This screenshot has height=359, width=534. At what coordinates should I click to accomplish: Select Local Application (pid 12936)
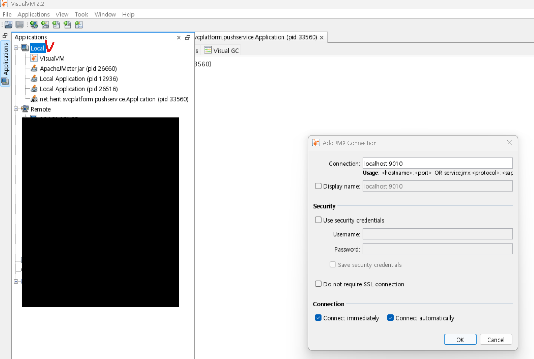pos(78,79)
